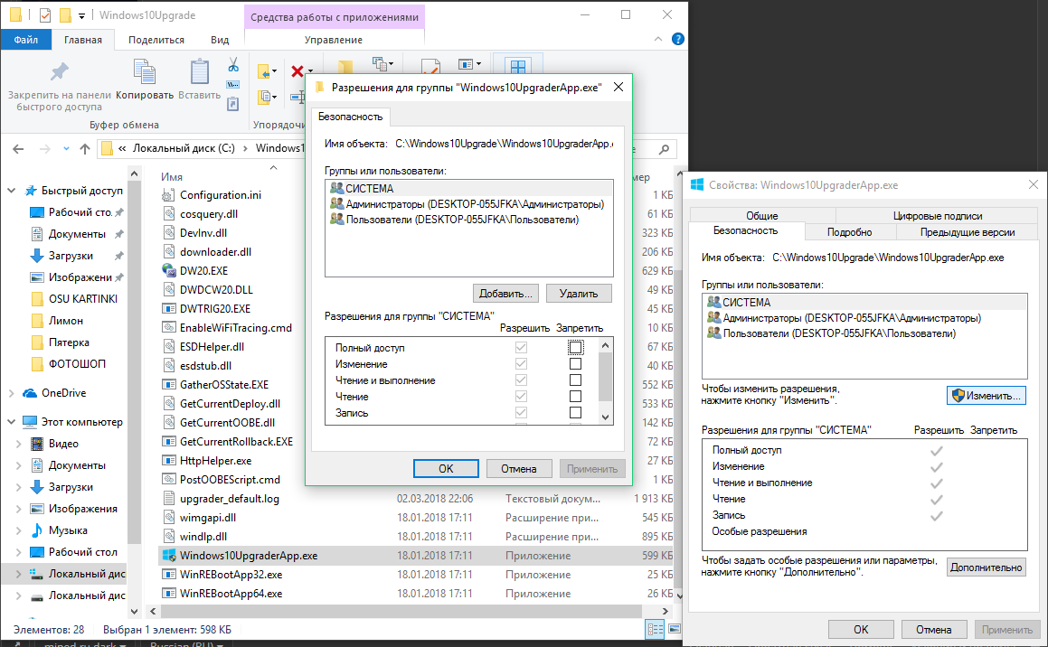
Task: Click the Downloads arrow icon under Quick access
Action: [x=37, y=256]
